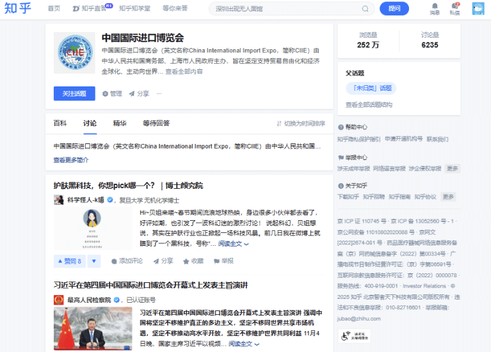
Task: Expand skincare article with 阅读全文
Action: tap(233, 244)
